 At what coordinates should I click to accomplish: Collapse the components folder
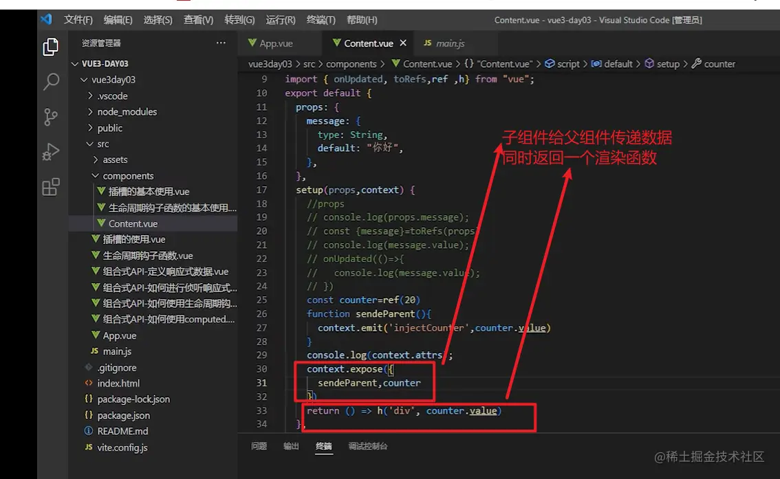(96, 175)
